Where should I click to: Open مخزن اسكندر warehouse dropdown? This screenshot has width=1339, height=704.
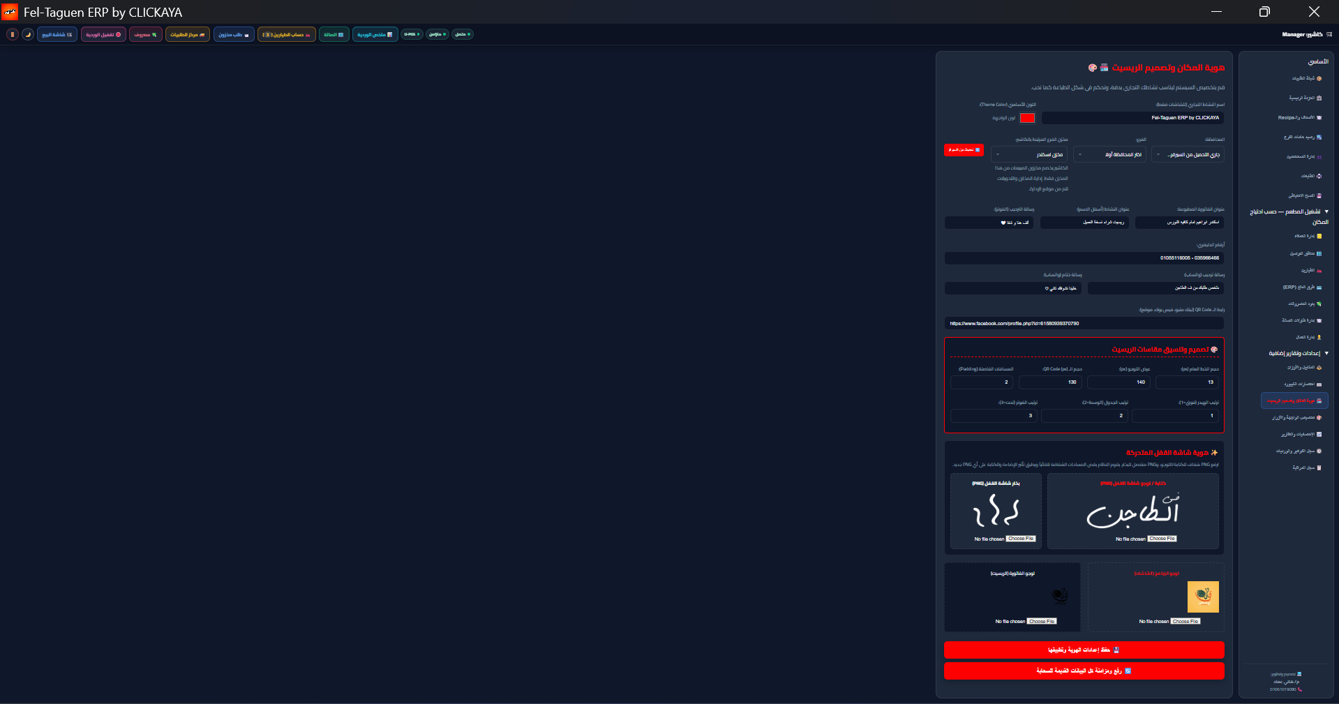coord(1029,154)
